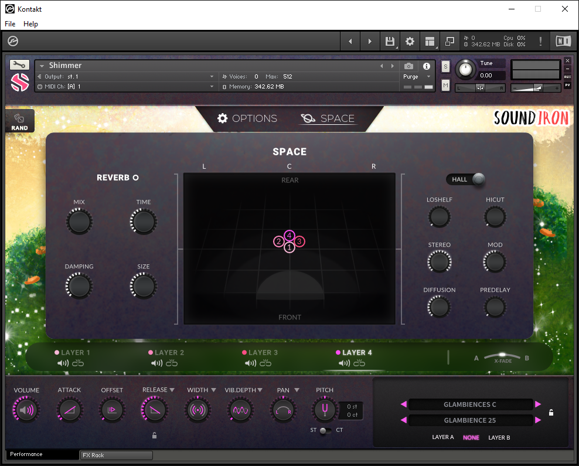Screen dimensions: 579x466
Task: Toggle the REVERB power button
Action: click(135, 178)
